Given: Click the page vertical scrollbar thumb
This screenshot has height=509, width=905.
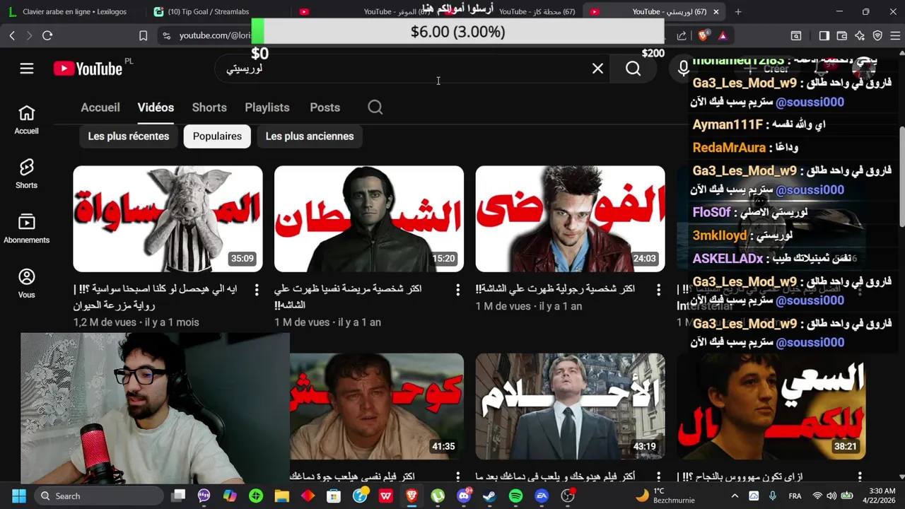Looking at the screenshot, I should (901, 177).
